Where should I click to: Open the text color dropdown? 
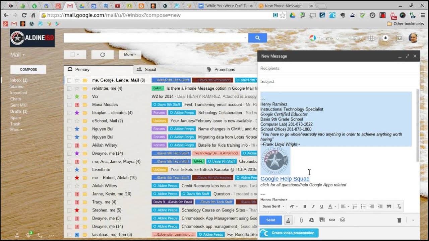331,207
